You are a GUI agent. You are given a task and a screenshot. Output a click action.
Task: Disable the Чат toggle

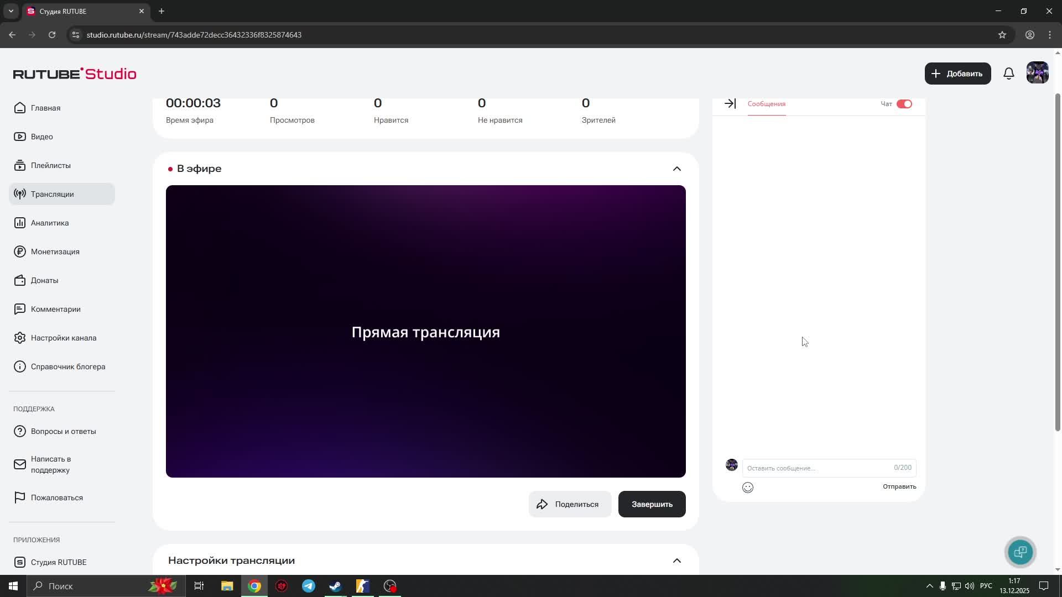point(904,103)
